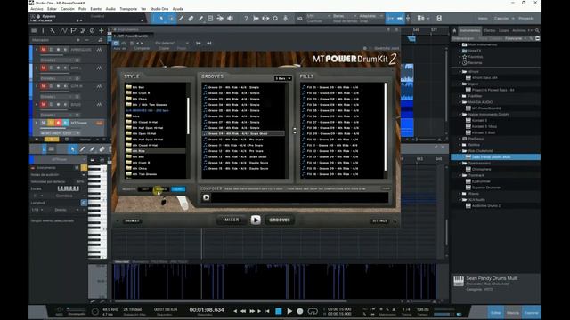This screenshot has width=570, height=320.
Task: Open the track list icon above tracks
Action: click(34, 31)
